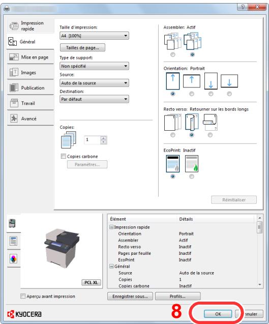
Task: Select the Assembler active radio button
Action: pyautogui.click(x=192, y=54)
